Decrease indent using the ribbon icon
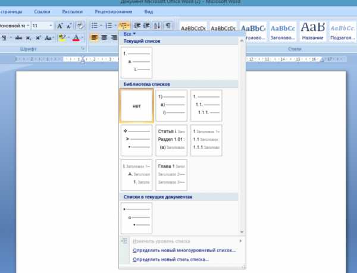 (x=137, y=26)
